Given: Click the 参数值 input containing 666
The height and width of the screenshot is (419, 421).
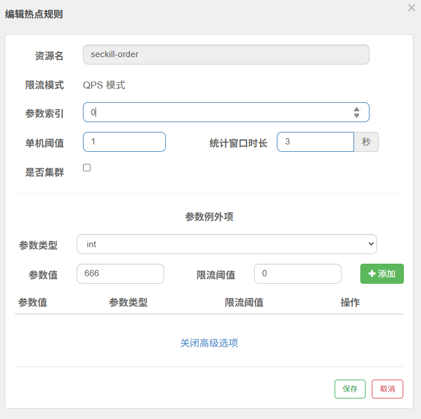Looking at the screenshot, I should [120, 273].
